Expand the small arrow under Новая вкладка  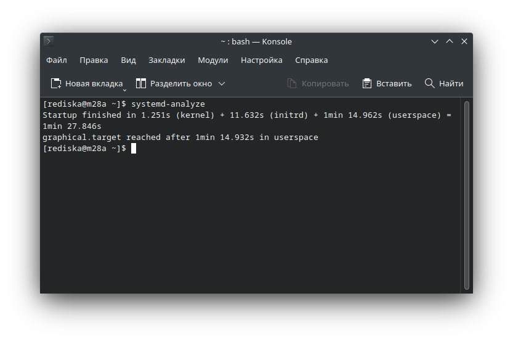tap(124, 89)
